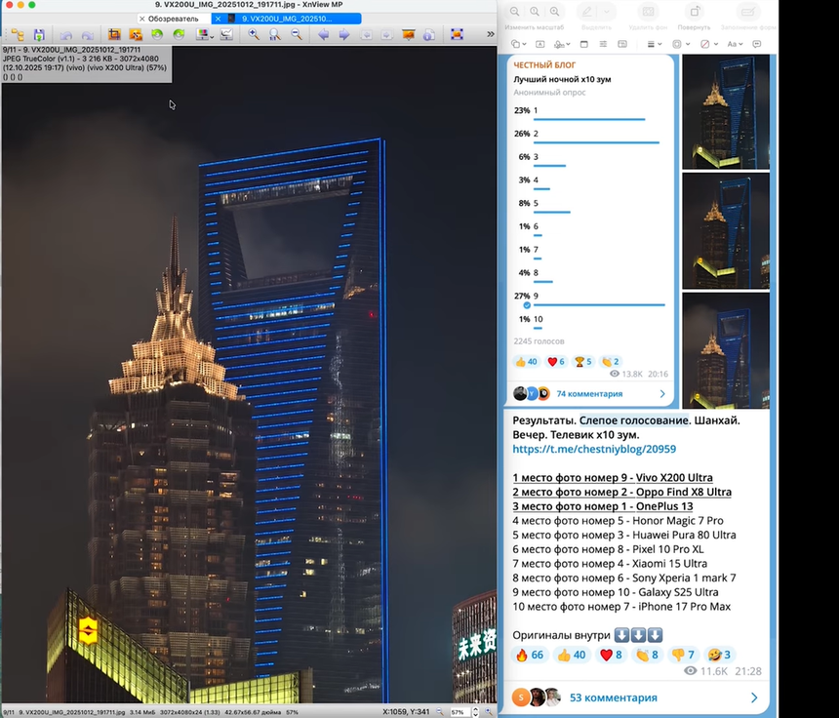Select poll option 9 radio marker

(527, 305)
